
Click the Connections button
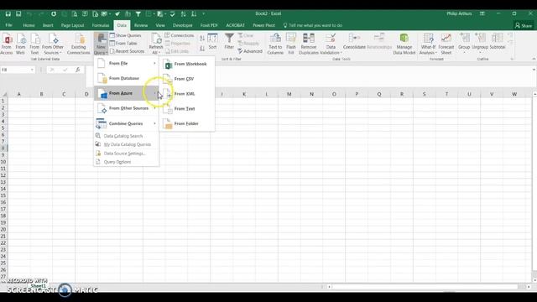(x=180, y=35)
